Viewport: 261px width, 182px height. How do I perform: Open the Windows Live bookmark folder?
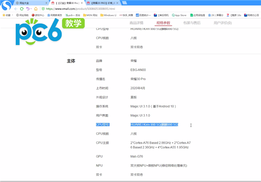(108, 15)
